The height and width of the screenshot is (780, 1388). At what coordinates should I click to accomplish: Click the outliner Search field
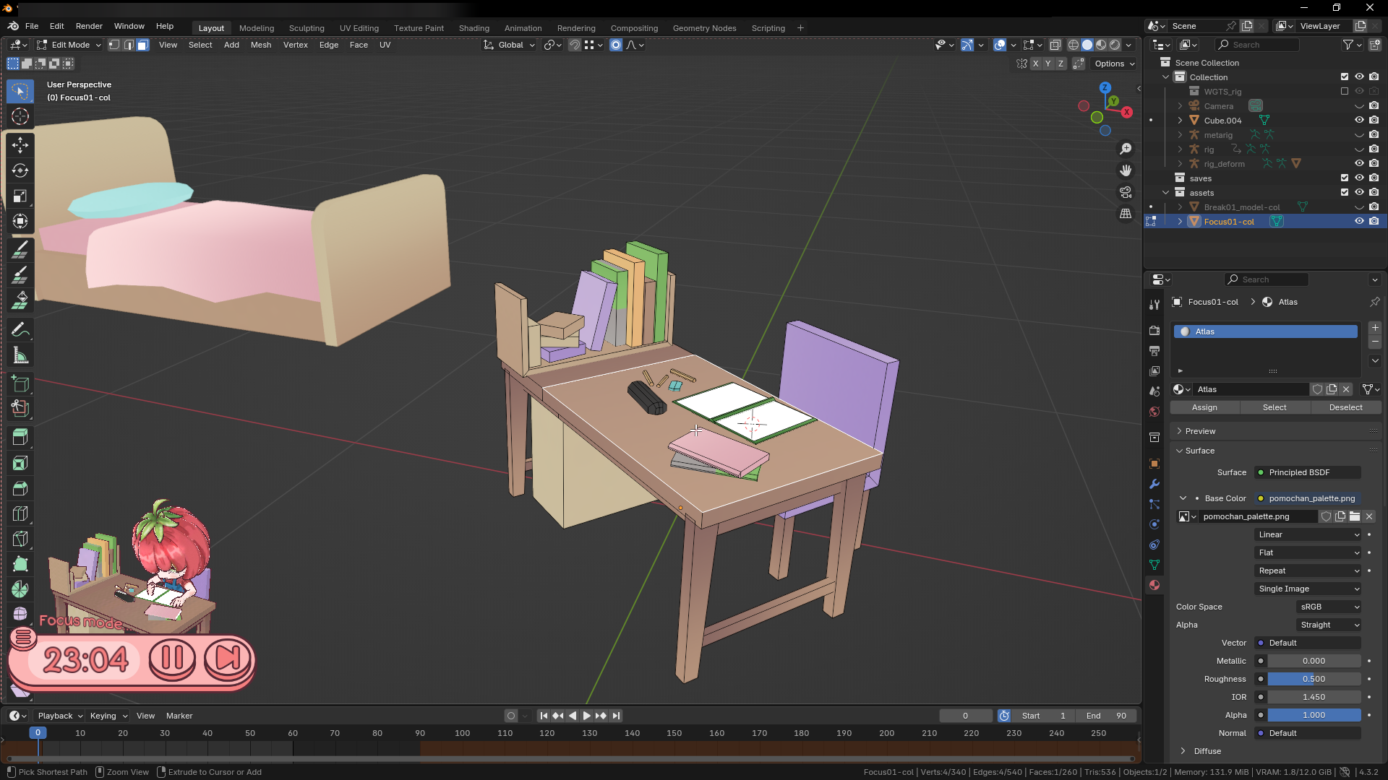coord(1257,45)
